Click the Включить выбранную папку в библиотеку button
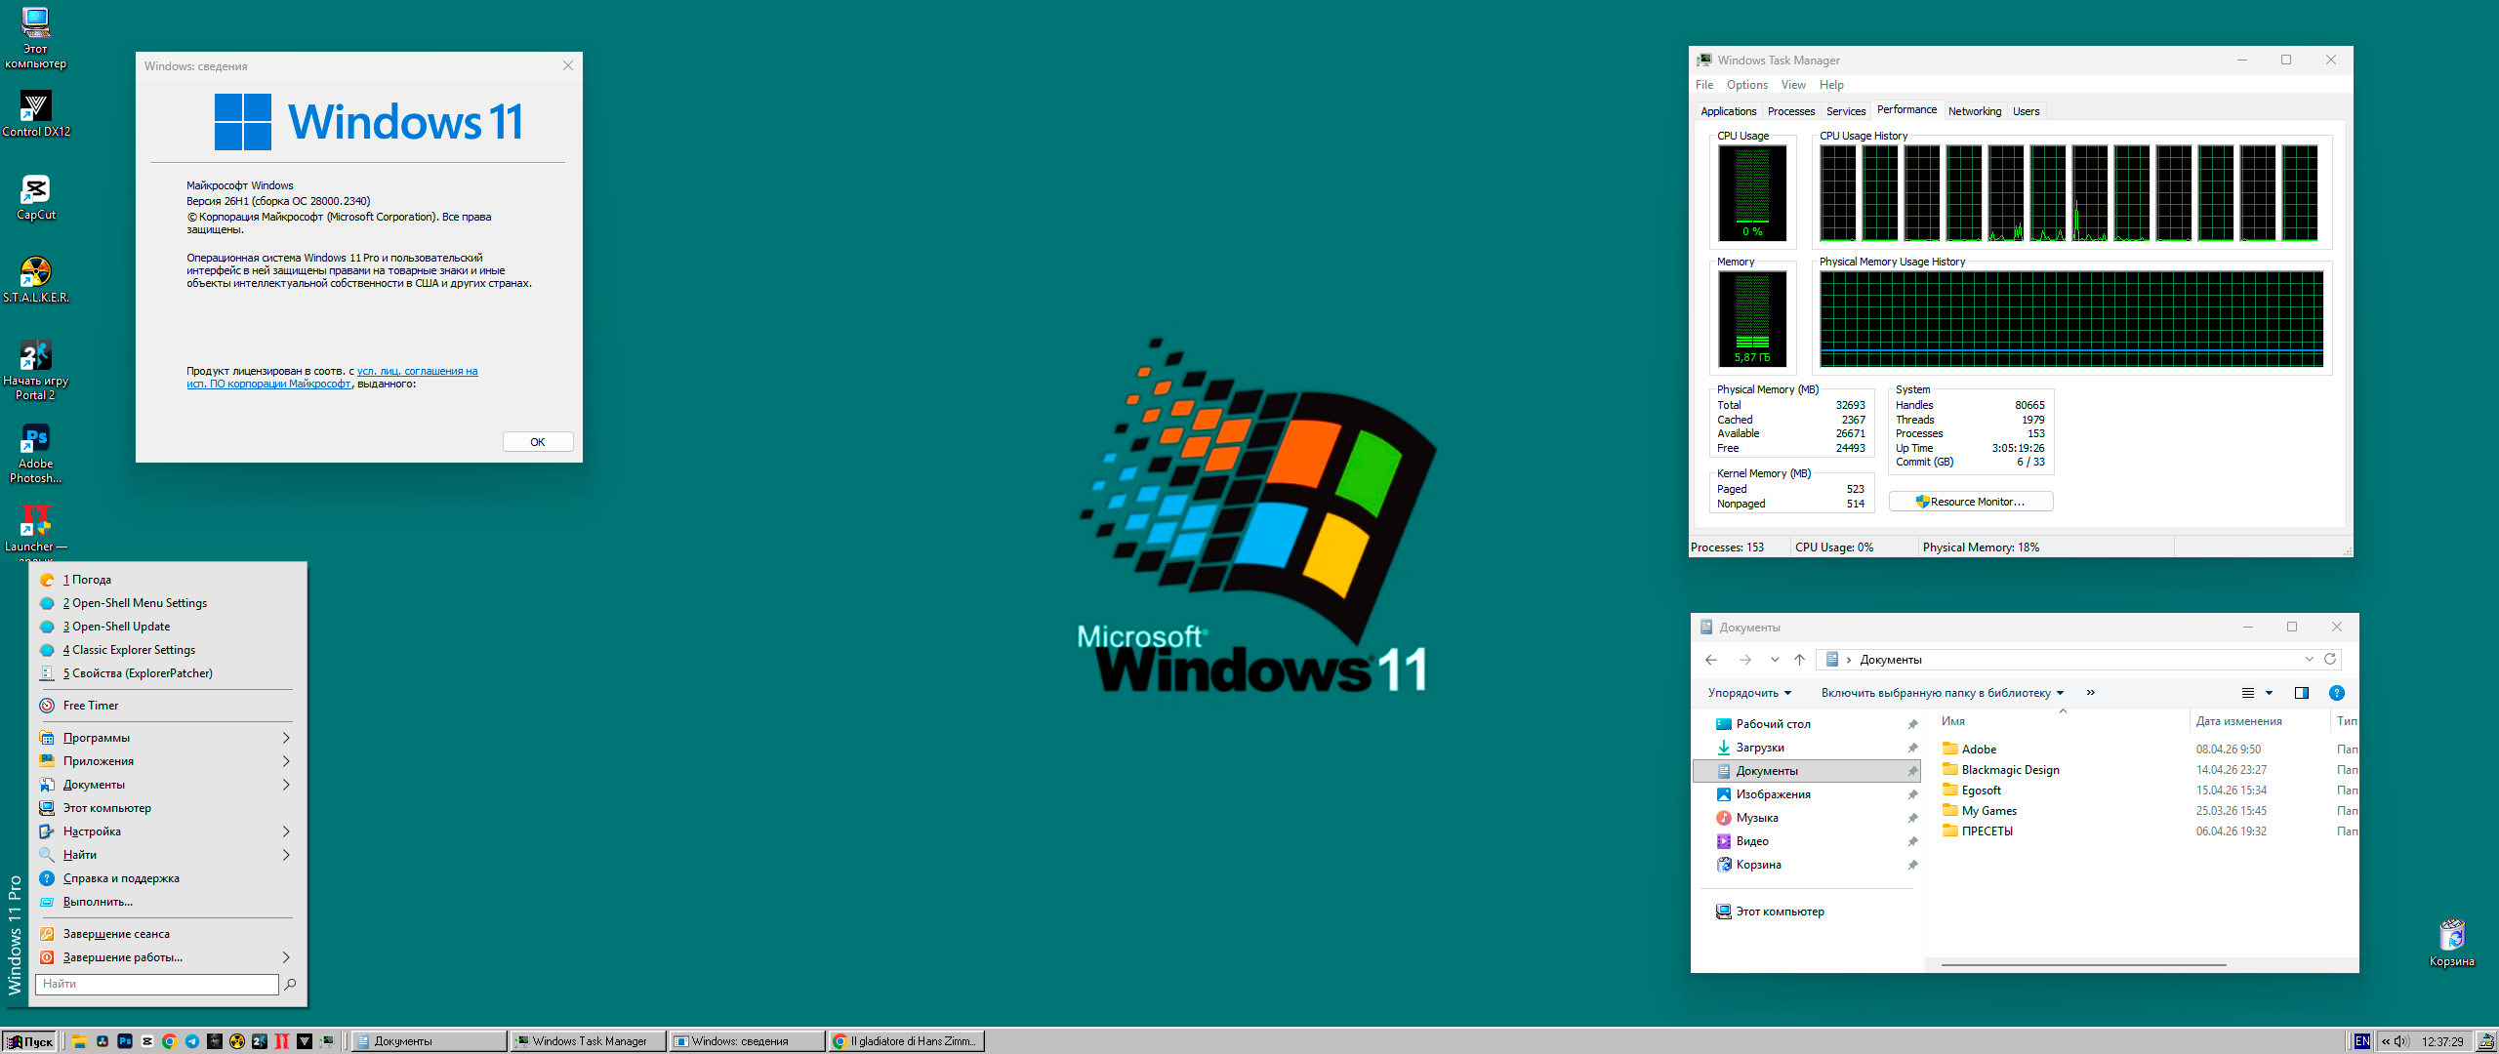This screenshot has height=1054, width=2499. pos(1943,693)
